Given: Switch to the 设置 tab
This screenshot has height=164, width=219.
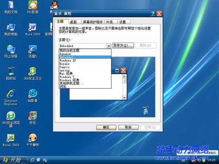Looking at the screenshot, I should [124, 22].
